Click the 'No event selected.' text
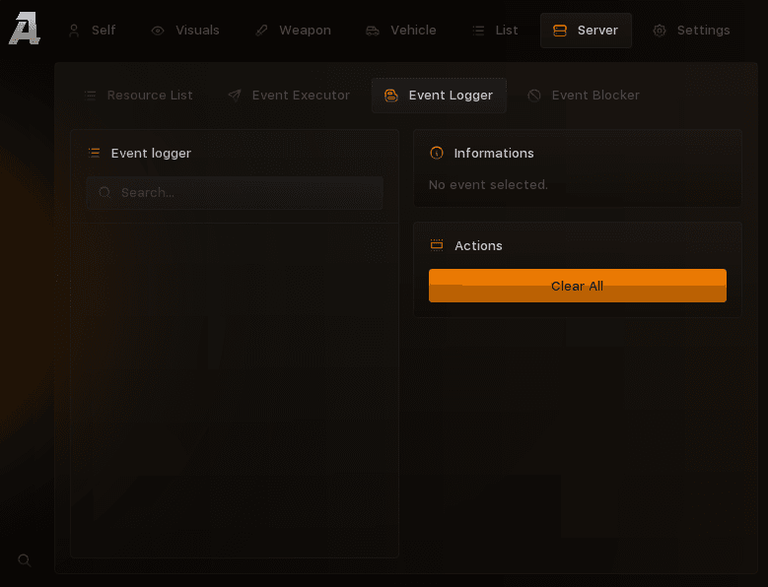768x587 pixels. coord(488,185)
